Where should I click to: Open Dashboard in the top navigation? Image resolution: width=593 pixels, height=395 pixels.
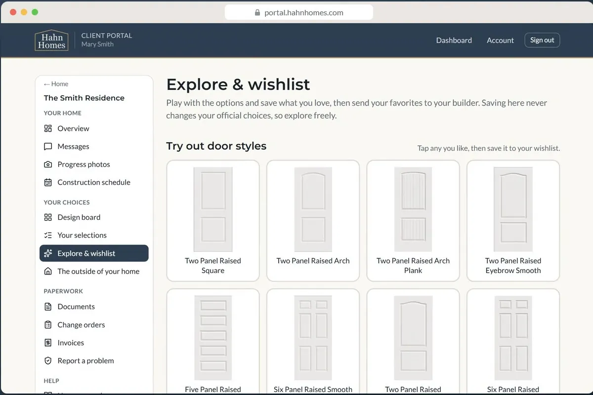click(454, 40)
